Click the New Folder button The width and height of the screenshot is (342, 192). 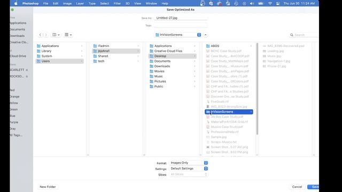coord(48,187)
